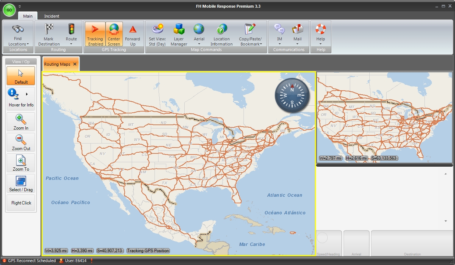This screenshot has width=455, height=265.
Task: Choose the Zoom To tool
Action: click(21, 163)
